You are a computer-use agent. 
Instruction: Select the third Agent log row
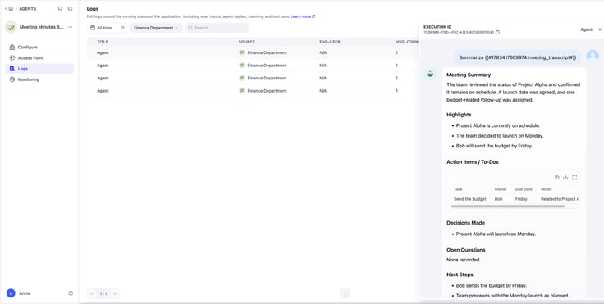pyautogui.click(x=253, y=78)
